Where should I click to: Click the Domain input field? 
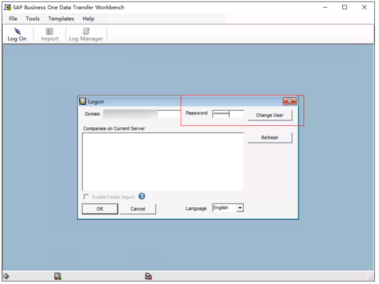[x=142, y=114]
